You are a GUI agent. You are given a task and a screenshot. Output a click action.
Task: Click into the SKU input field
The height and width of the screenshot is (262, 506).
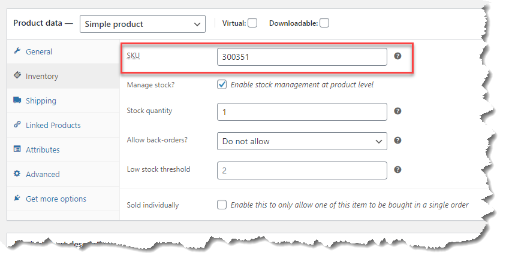pyautogui.click(x=302, y=57)
